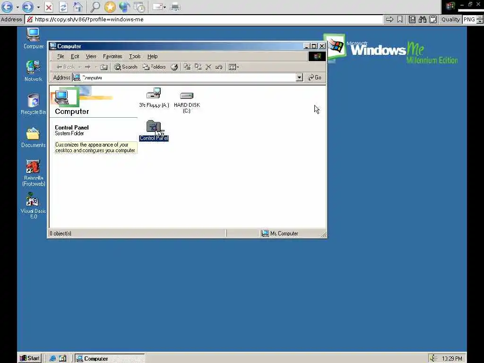Click the Undo icon in Explorer toolbar
Viewport: 484px width, 363px height.
[219, 67]
